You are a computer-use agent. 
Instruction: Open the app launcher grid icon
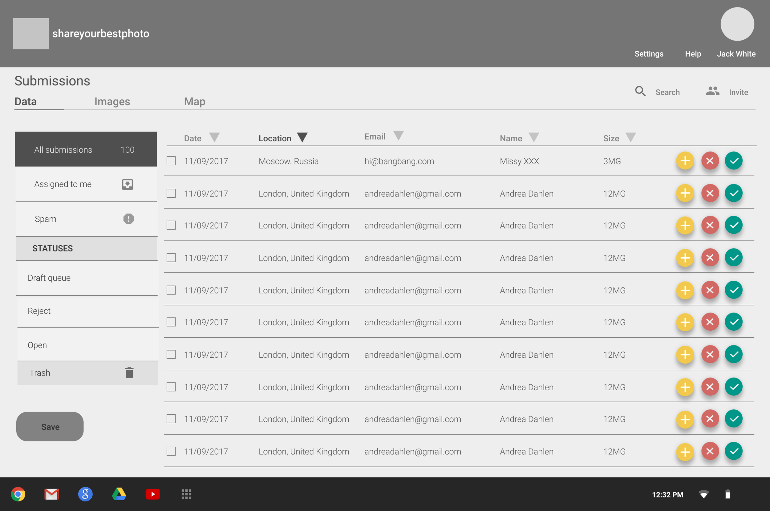pos(186,494)
